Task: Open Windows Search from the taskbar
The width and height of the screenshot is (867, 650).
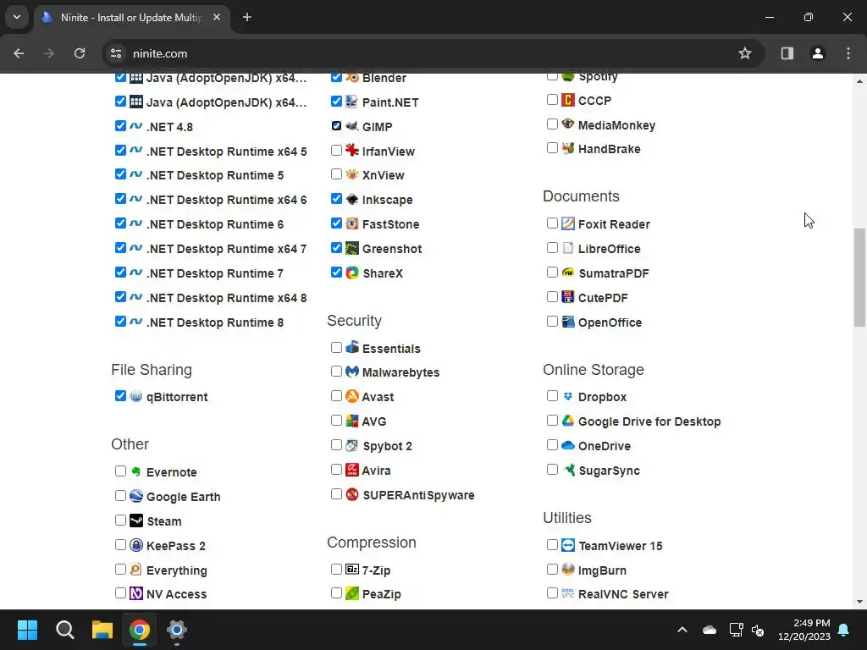Action: pos(64,630)
